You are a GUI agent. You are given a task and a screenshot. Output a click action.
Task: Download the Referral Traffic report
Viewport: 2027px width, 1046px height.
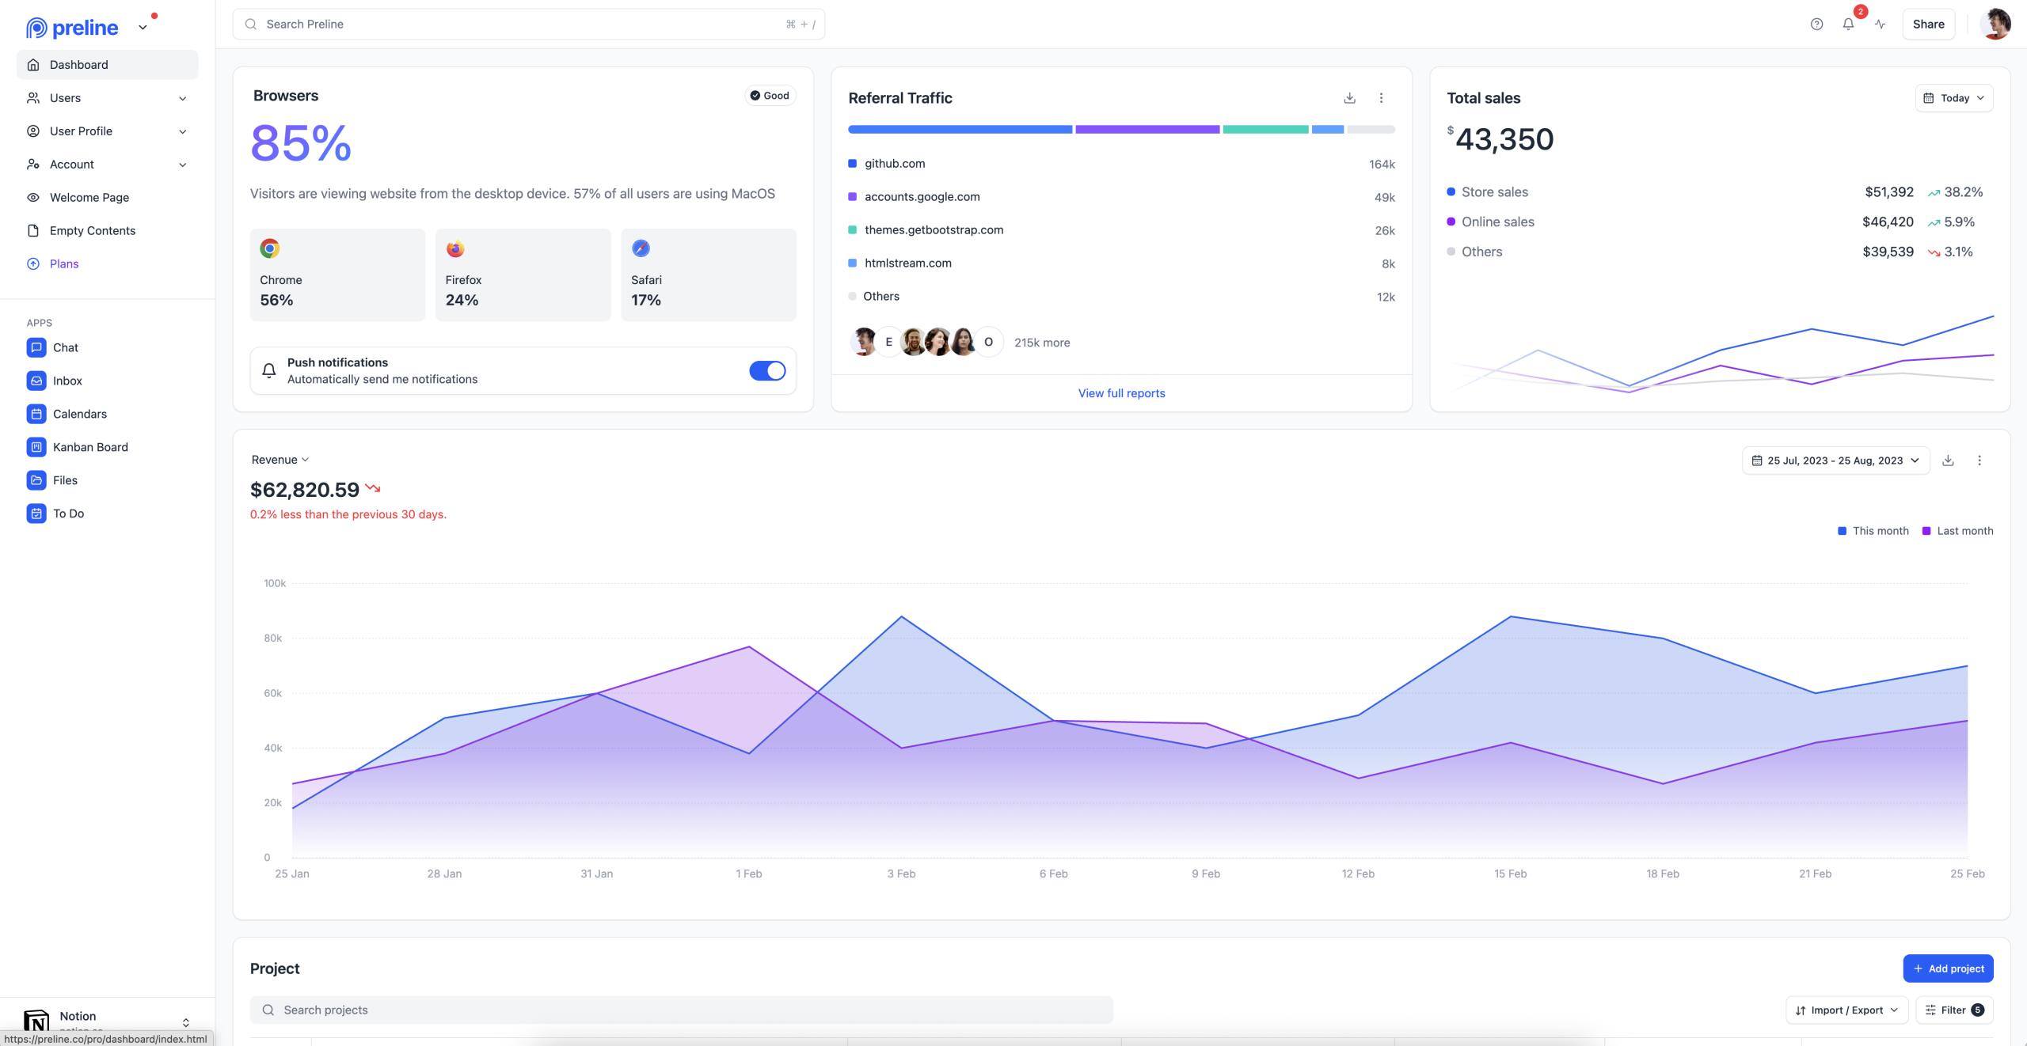1349,97
